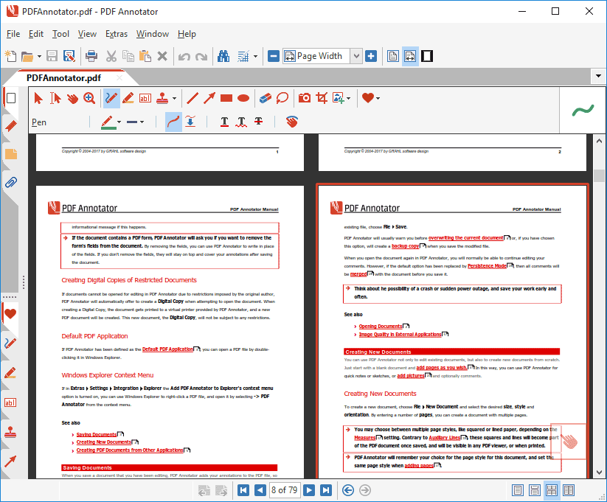
Task: Open the "Persistence Mode" link
Action: tap(487, 266)
